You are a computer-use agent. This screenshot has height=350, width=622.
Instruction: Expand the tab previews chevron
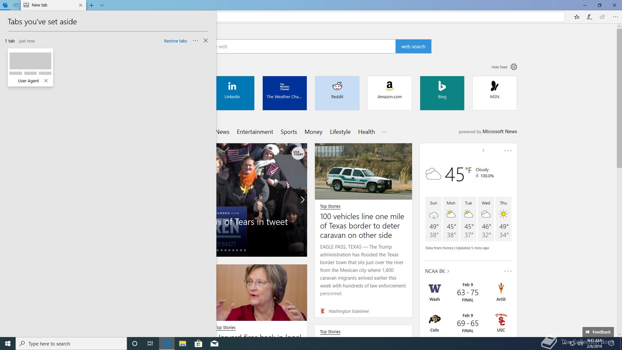[x=102, y=5]
